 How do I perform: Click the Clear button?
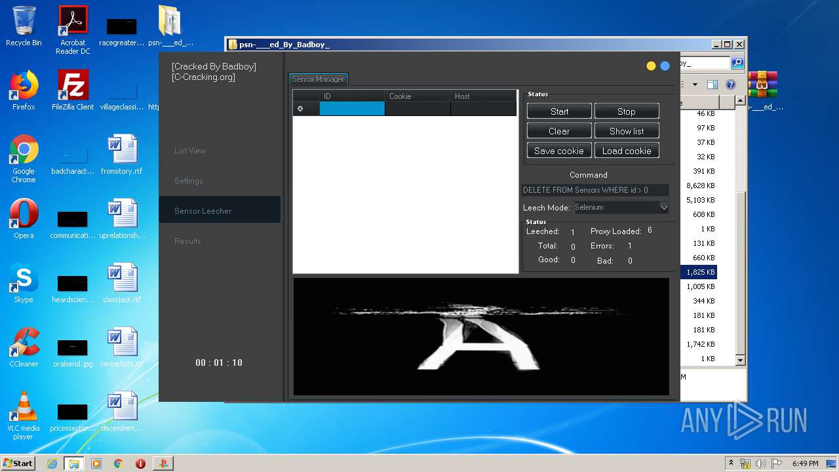pos(559,131)
